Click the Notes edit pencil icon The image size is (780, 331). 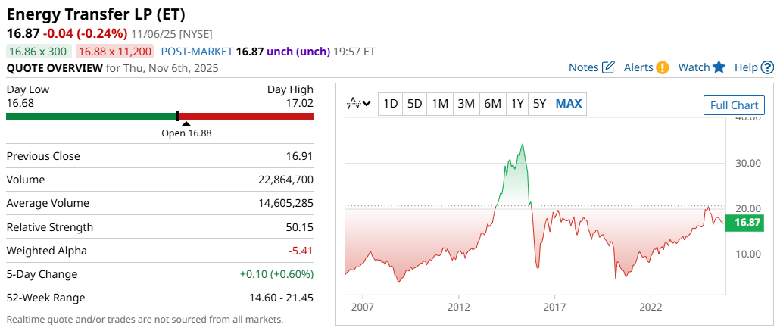pyautogui.click(x=608, y=67)
